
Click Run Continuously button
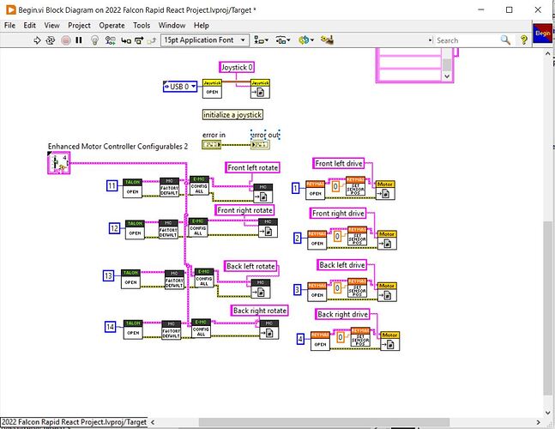51,40
